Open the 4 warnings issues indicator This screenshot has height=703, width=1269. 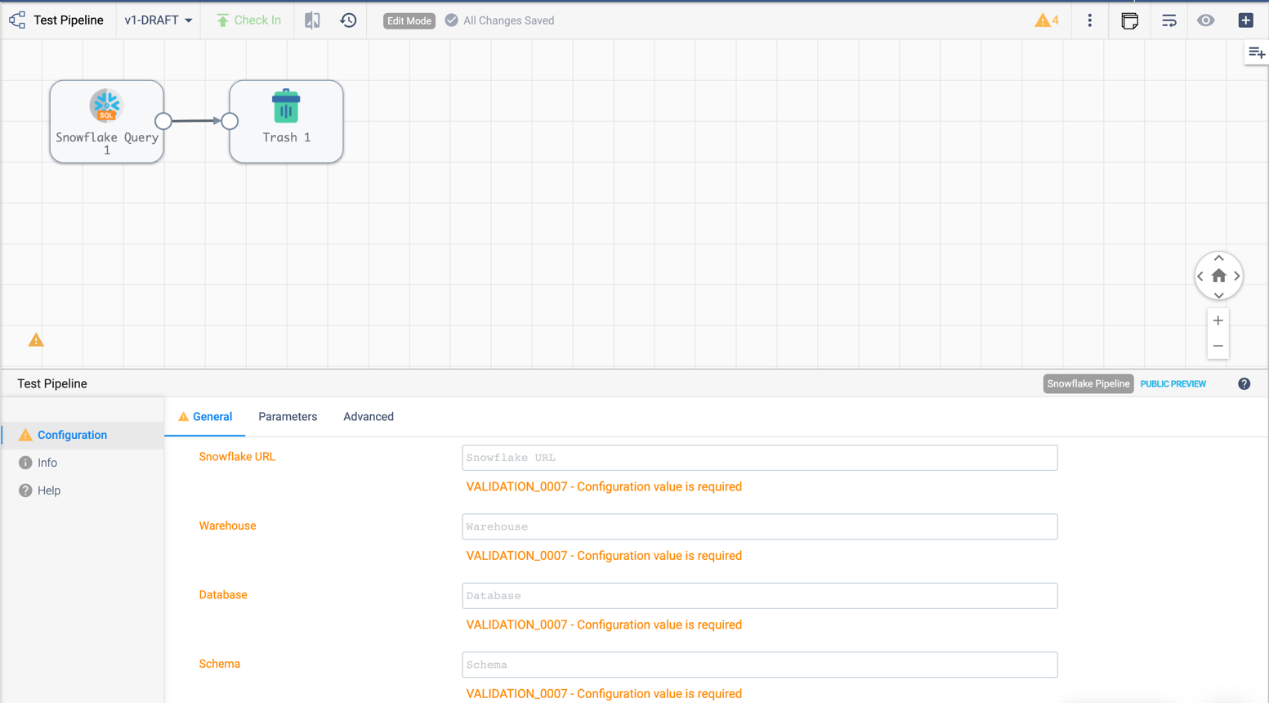click(1047, 20)
